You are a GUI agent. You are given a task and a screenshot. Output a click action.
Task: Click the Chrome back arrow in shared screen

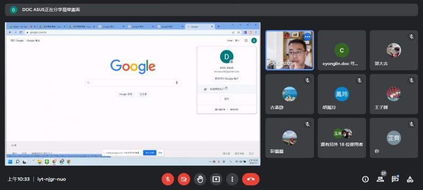pos(10,32)
